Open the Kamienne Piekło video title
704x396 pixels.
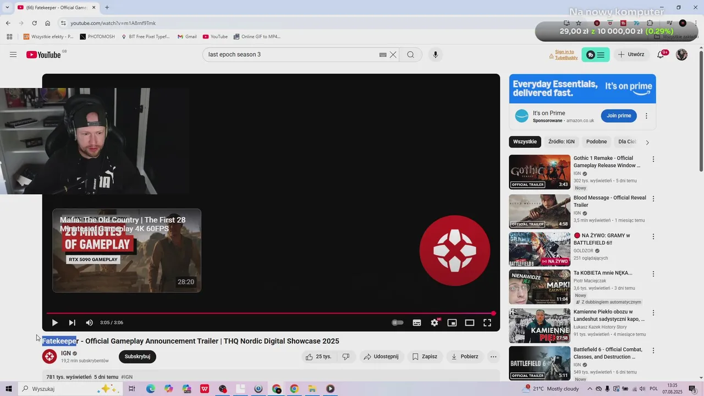coord(609,315)
